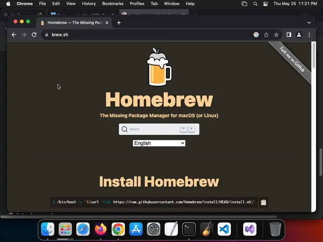Launch Safari from the Dock
Screen dimensions: 323x242
point(83,229)
